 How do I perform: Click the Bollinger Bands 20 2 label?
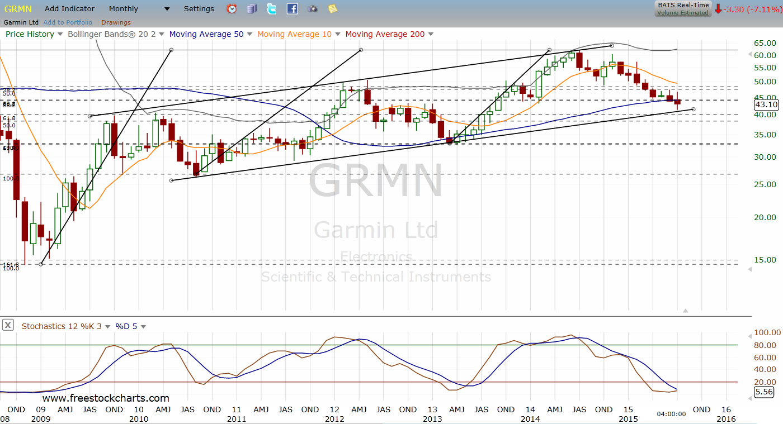coord(111,34)
